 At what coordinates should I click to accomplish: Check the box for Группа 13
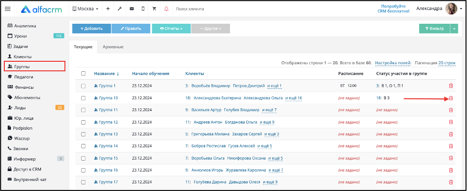tap(83, 134)
